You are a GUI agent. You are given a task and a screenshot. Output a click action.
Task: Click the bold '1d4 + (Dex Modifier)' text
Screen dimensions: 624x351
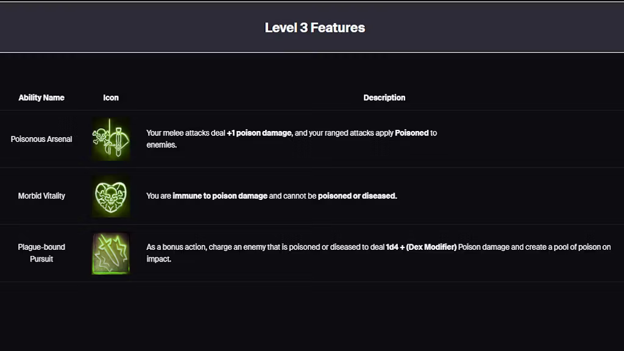[421, 247]
